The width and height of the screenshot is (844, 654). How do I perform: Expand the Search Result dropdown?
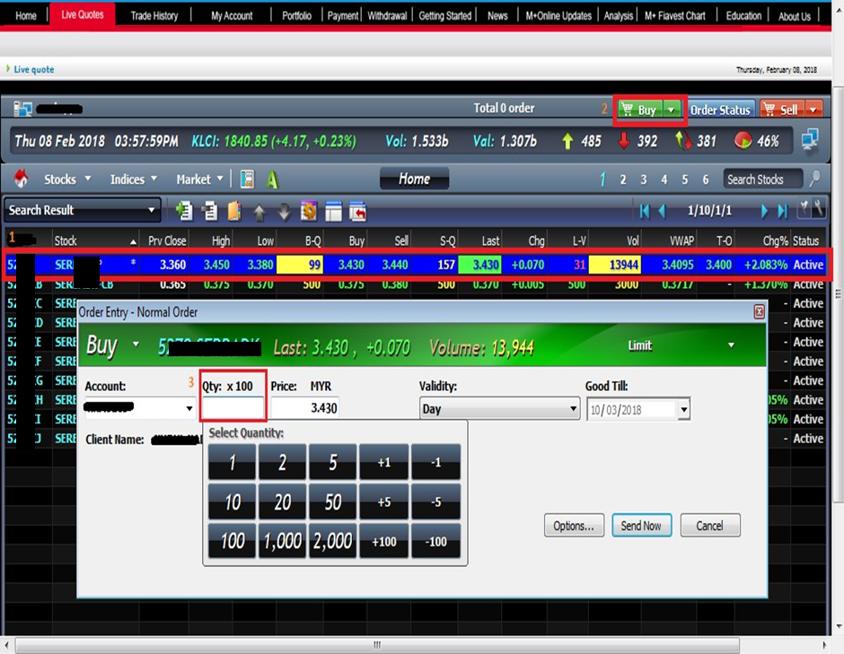pyautogui.click(x=151, y=211)
